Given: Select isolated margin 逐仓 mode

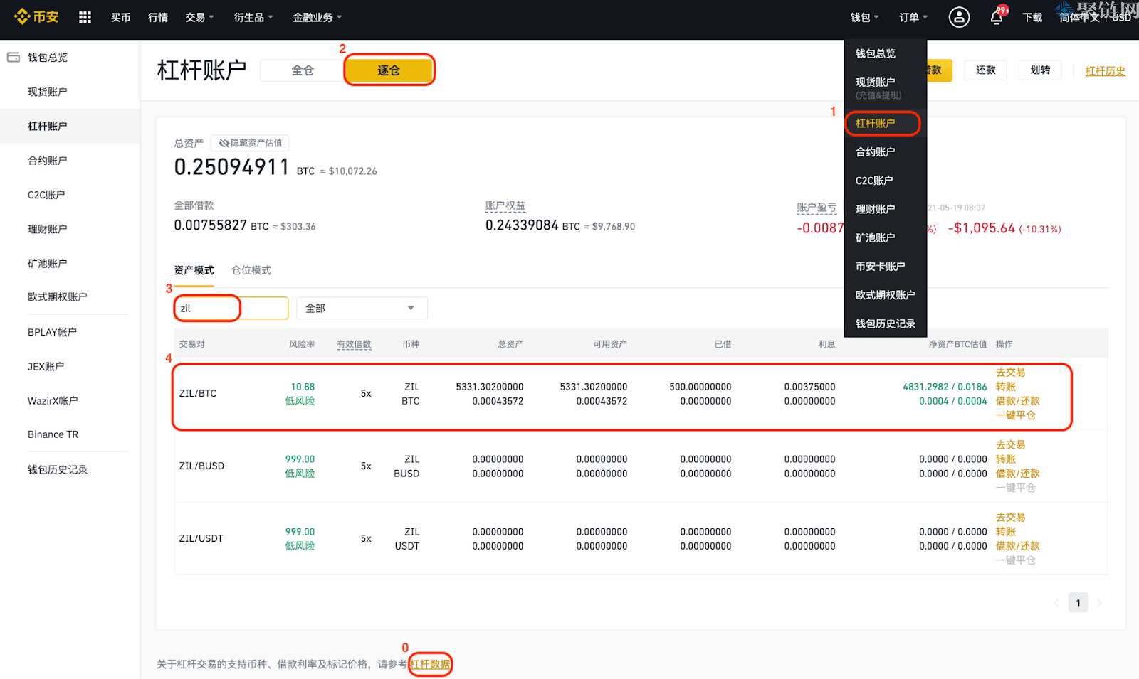Looking at the screenshot, I should (x=389, y=70).
